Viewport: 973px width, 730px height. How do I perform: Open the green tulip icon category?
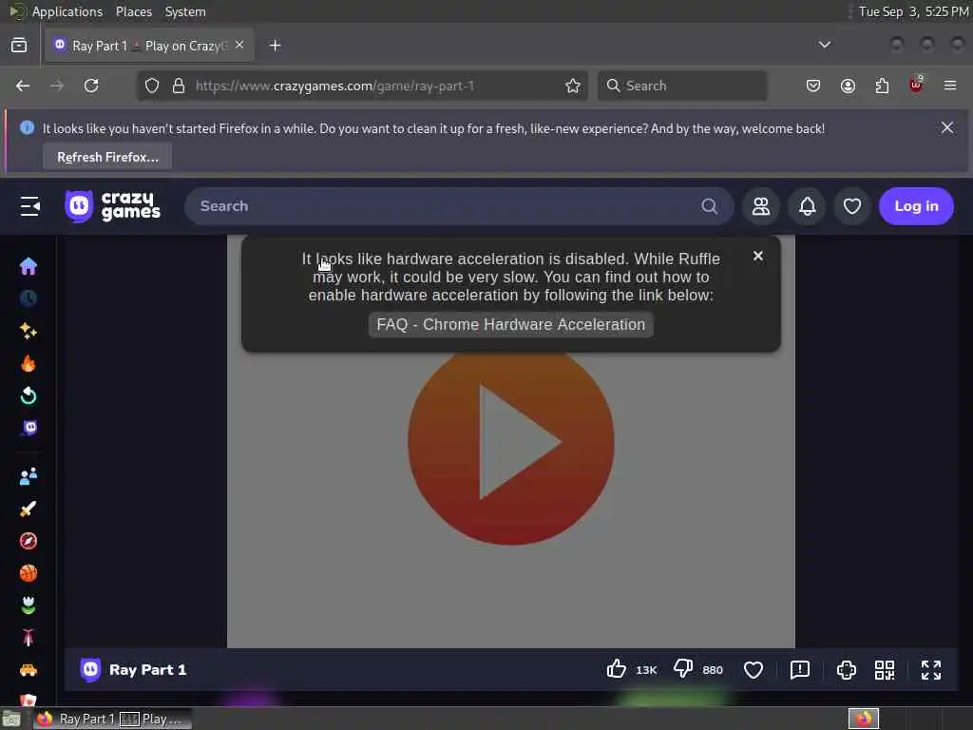pos(29,605)
